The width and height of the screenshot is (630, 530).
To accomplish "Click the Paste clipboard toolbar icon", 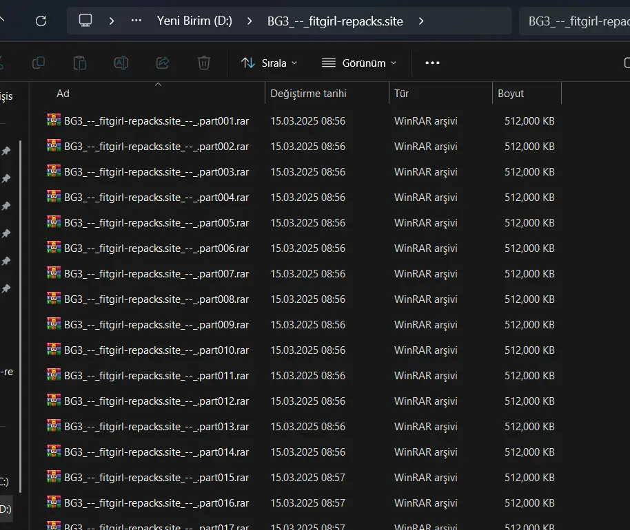I will point(79,63).
